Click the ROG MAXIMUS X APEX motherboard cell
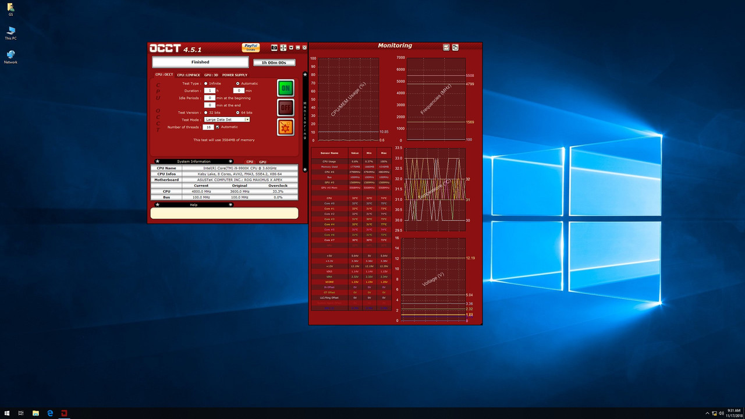Viewport: 745px width, 419px height. [x=240, y=180]
